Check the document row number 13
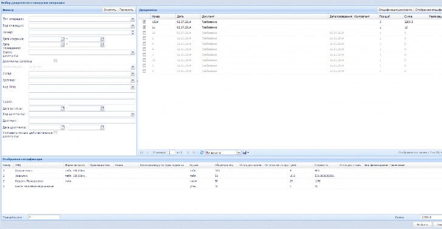The width and height of the screenshot is (442, 229). pos(144,33)
